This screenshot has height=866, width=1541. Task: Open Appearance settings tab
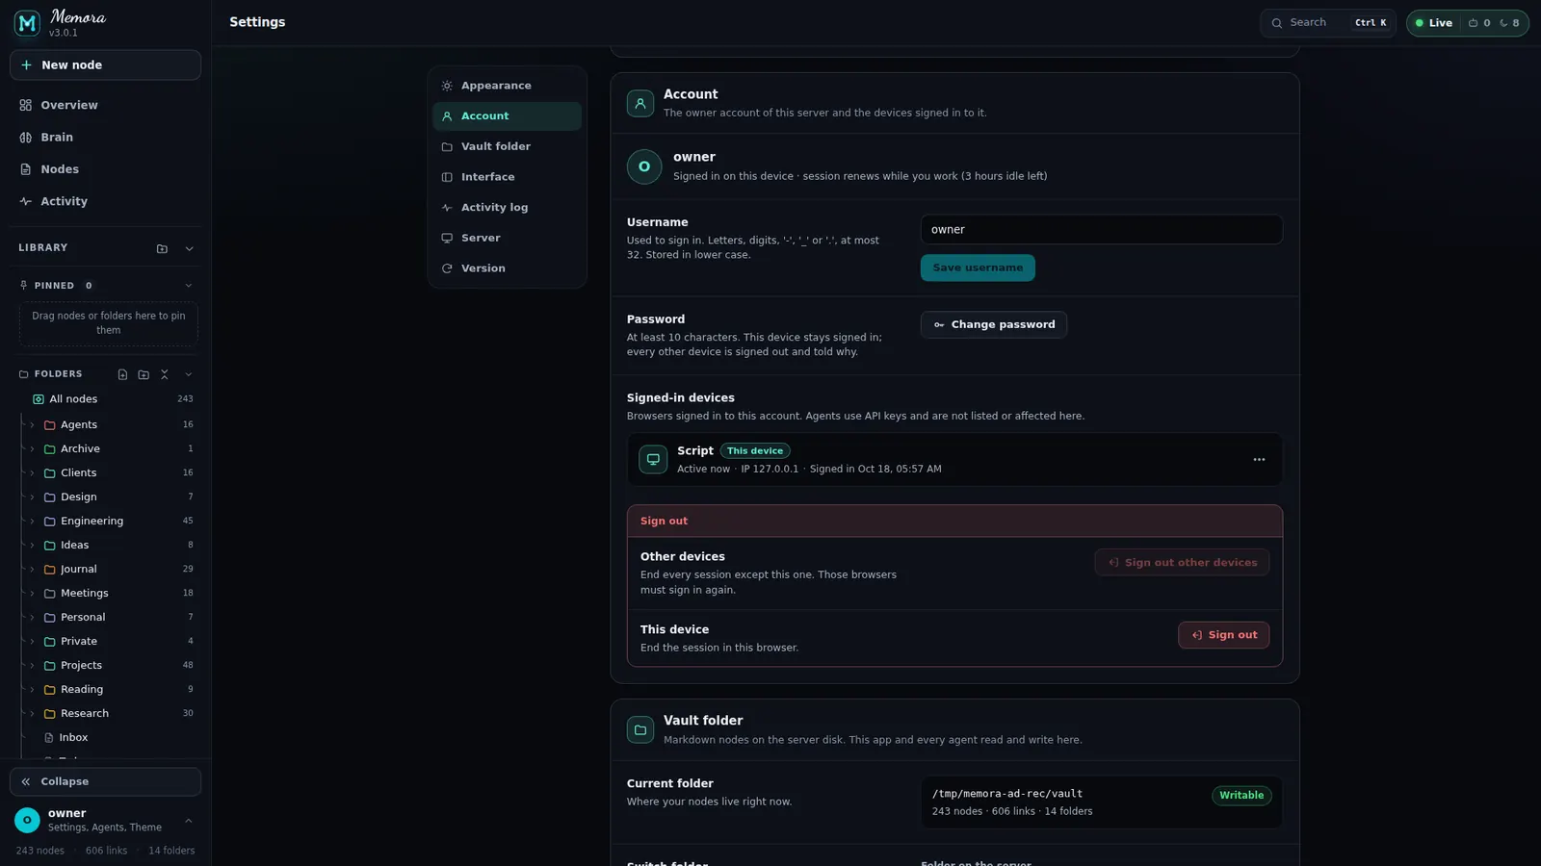point(507,86)
